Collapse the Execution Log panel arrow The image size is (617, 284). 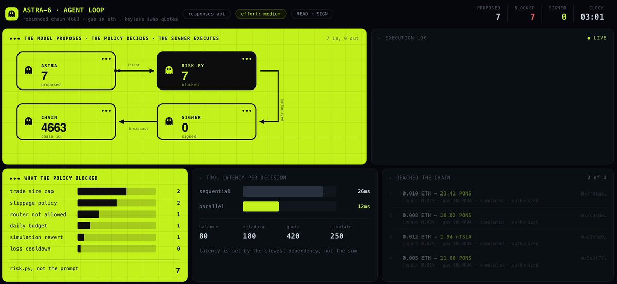coord(379,38)
